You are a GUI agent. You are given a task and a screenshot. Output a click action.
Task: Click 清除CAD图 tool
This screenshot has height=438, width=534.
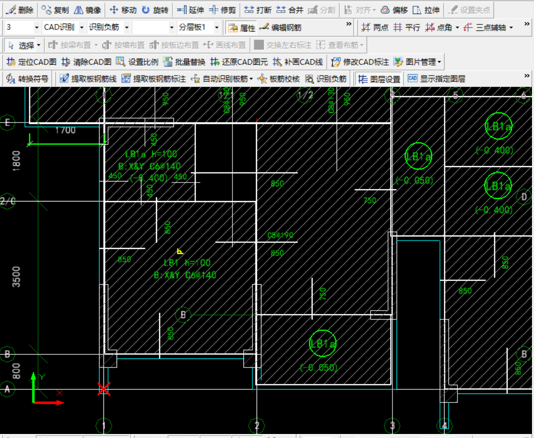click(x=86, y=61)
